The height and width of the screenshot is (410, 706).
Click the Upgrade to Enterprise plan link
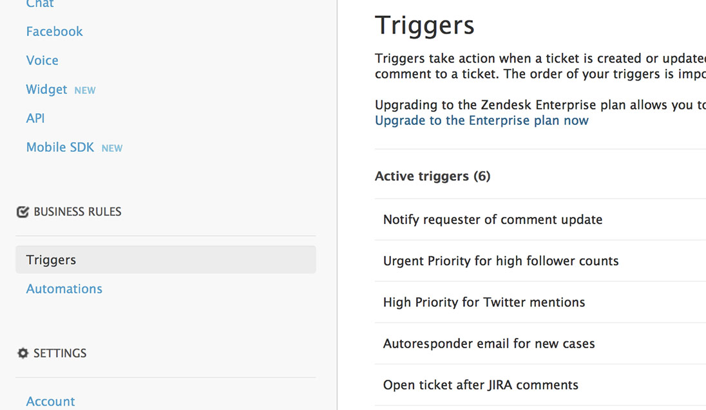tap(481, 120)
